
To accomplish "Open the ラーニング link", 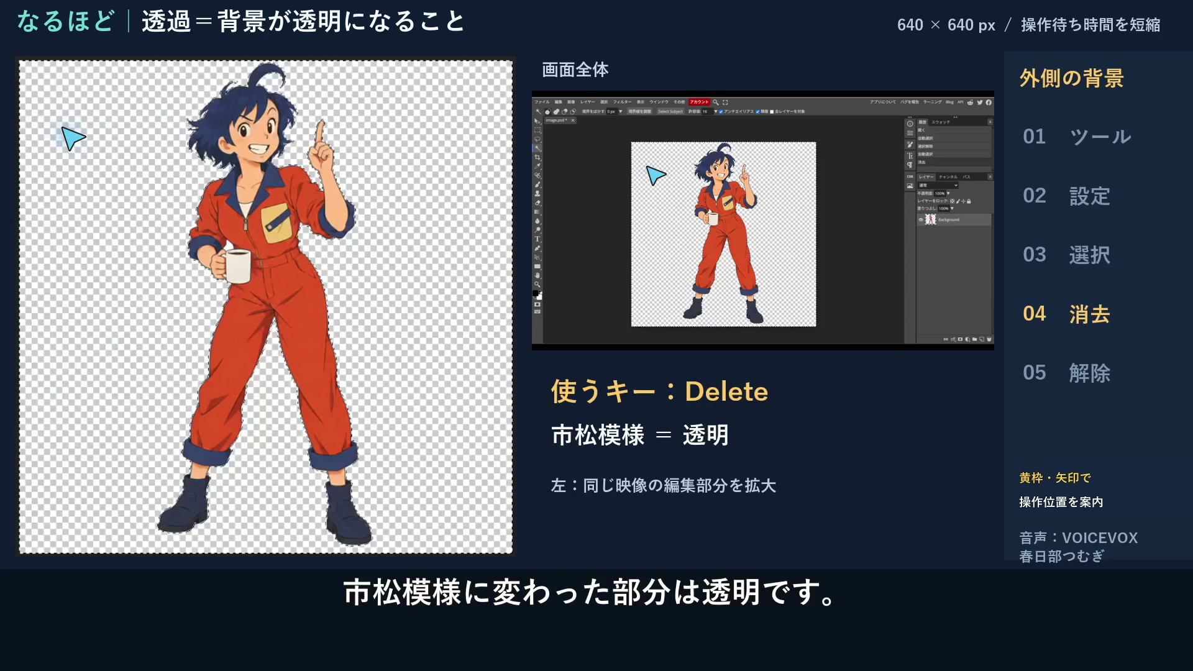I will pos(932,102).
